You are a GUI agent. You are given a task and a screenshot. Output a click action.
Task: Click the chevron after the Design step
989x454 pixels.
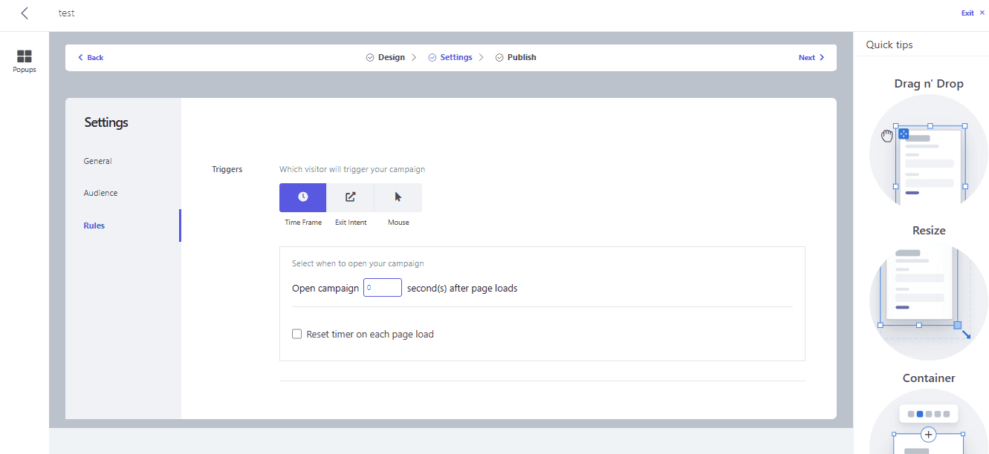(414, 58)
